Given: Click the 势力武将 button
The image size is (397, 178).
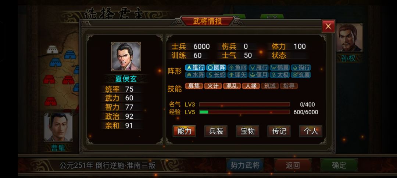Looking at the screenshot, I should [x=245, y=166].
